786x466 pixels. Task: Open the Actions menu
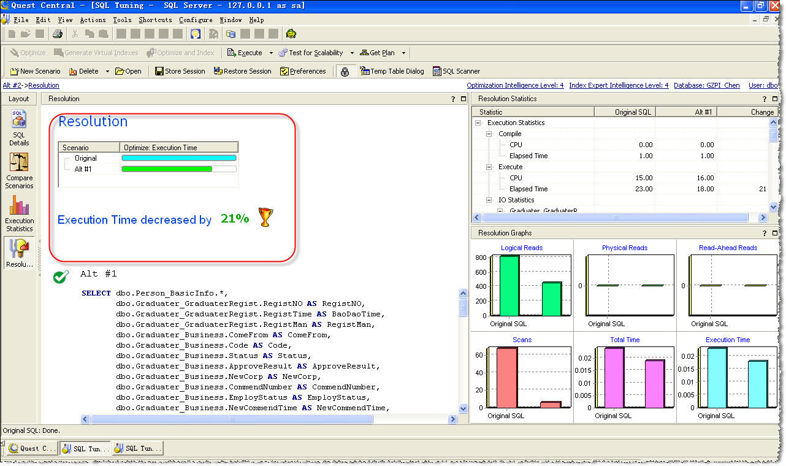coord(93,20)
